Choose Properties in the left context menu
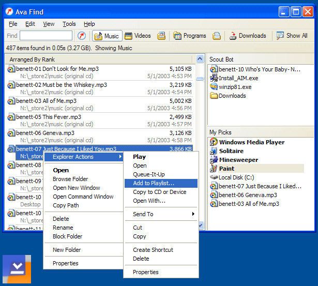Image resolution: width=318 pixels, height=286 pixels. (x=84, y=263)
